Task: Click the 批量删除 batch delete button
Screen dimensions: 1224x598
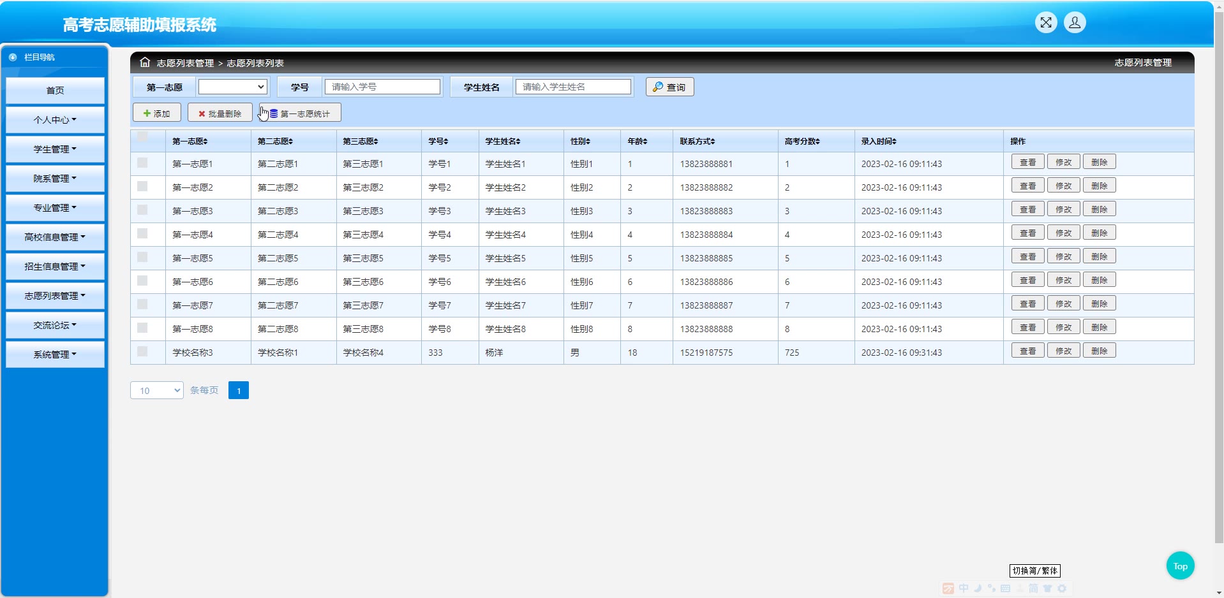Action: pyautogui.click(x=220, y=113)
